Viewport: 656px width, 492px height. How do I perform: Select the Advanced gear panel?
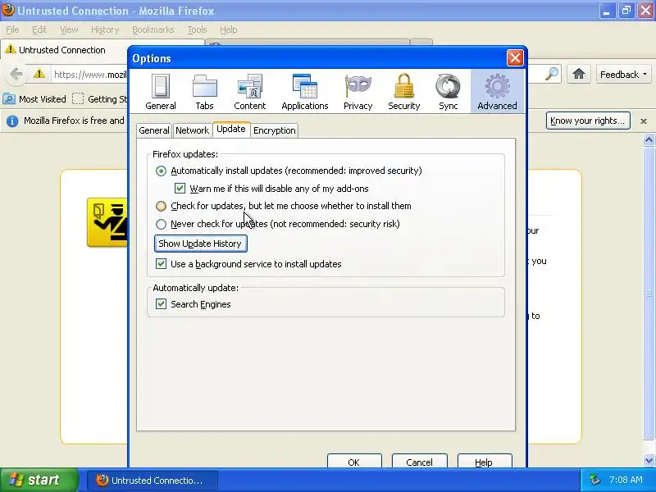click(497, 92)
